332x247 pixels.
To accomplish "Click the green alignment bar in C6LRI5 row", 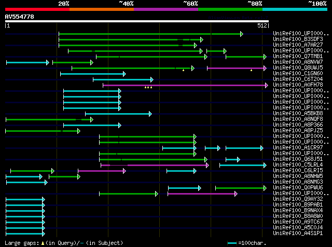I will [32, 171].
